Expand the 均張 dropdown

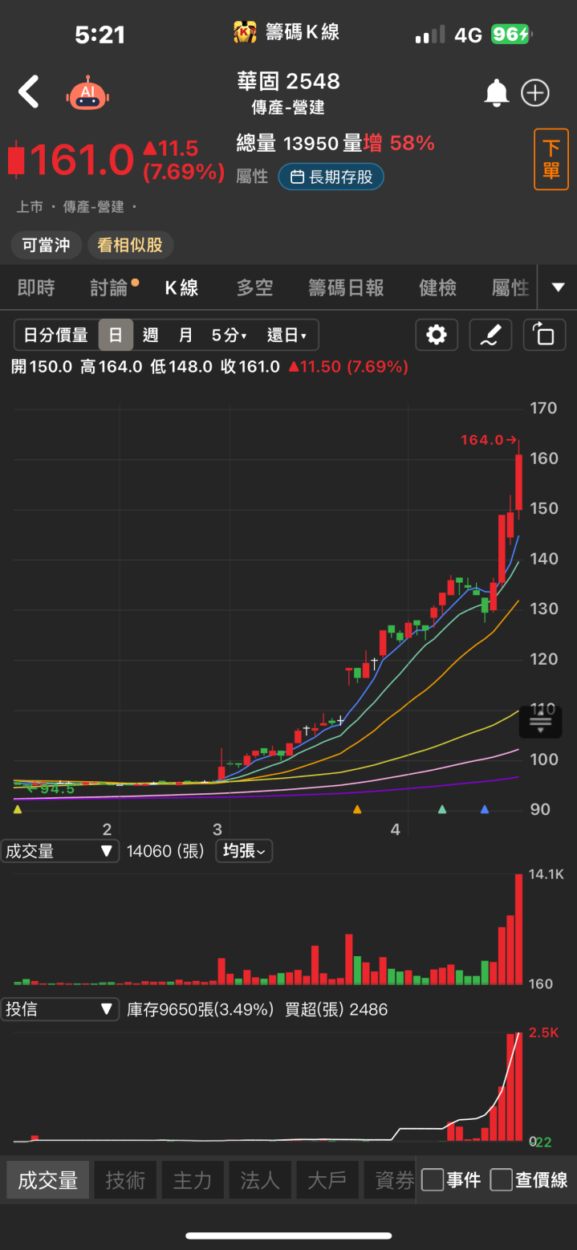point(244,851)
